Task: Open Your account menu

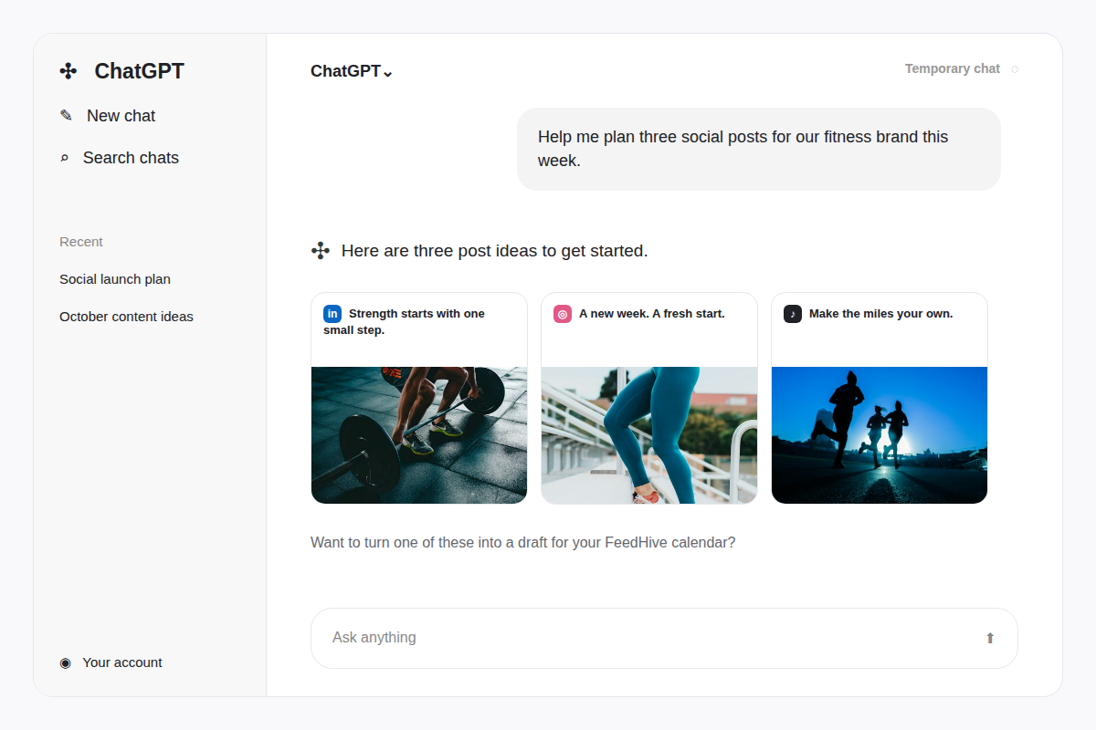Action: click(x=111, y=662)
